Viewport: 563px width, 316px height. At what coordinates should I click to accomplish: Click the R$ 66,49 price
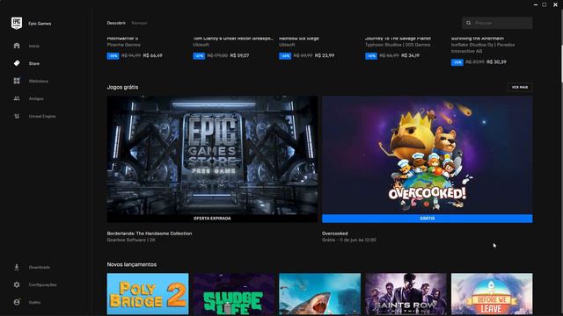point(152,55)
